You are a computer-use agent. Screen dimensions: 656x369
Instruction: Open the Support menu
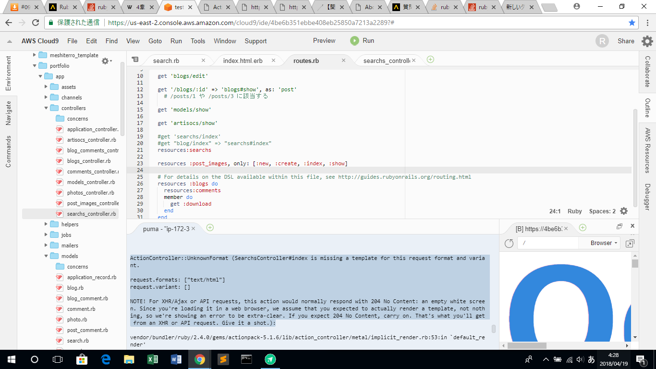255,41
